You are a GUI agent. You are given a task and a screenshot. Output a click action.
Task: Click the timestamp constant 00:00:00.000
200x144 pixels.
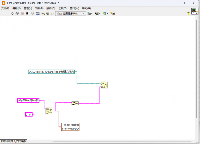point(70,127)
